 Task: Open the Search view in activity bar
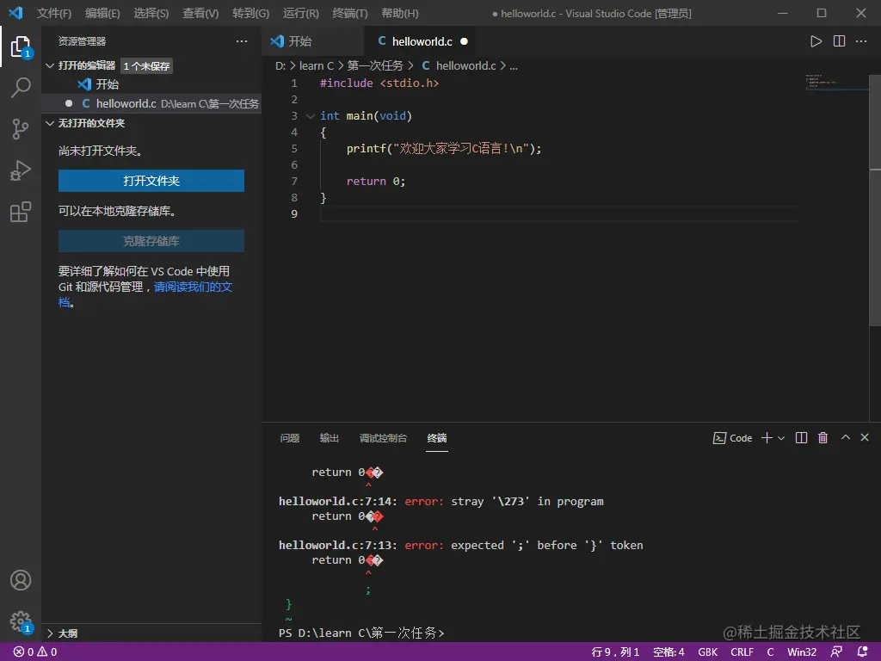[x=21, y=87]
